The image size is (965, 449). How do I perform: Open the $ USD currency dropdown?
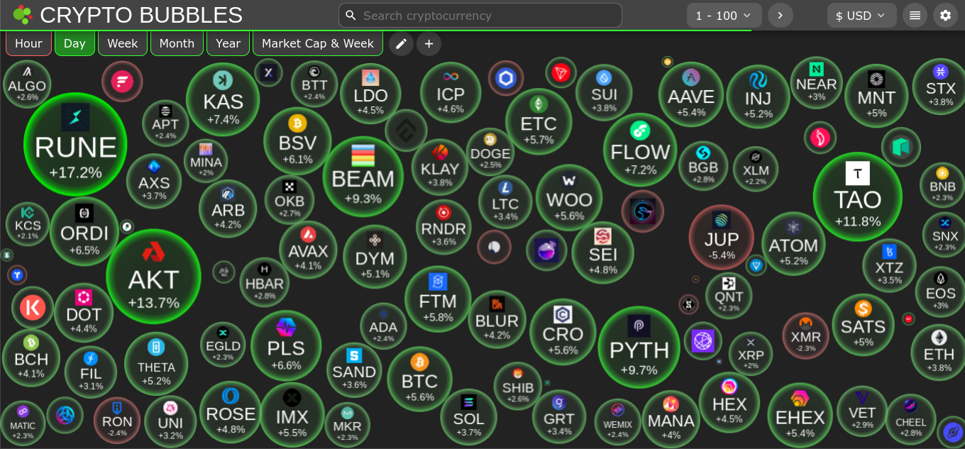pyautogui.click(x=862, y=15)
